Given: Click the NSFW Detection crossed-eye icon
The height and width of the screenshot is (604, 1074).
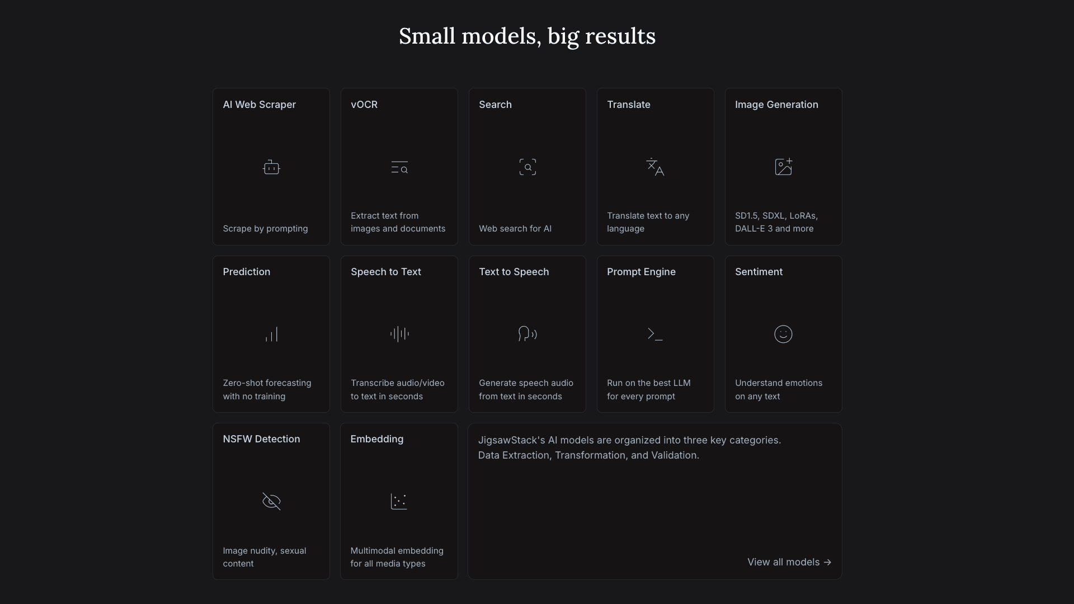Looking at the screenshot, I should [271, 501].
